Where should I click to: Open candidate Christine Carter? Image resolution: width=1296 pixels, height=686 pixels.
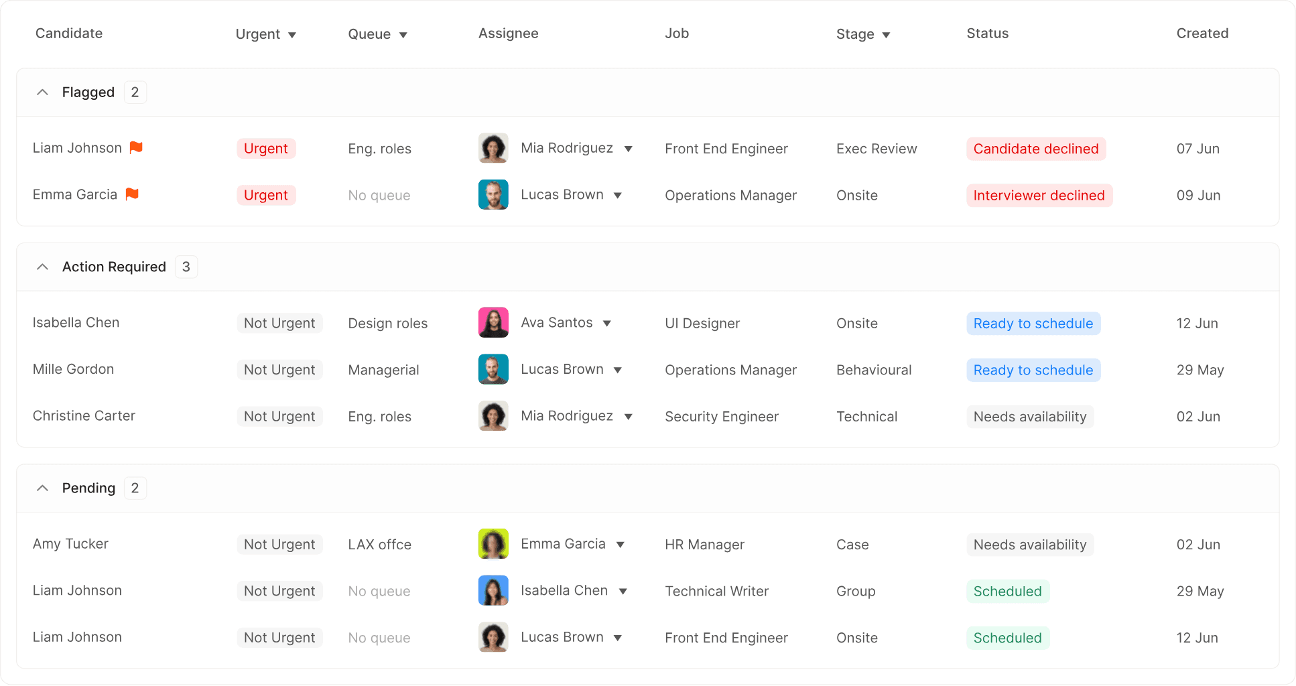tap(84, 416)
